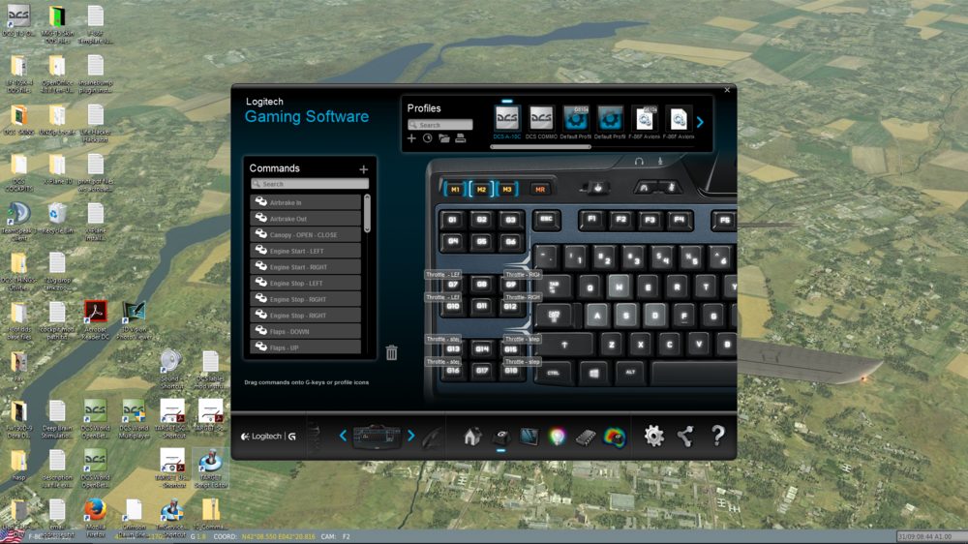
Task: Switch to next device with right arrow
Action: click(x=410, y=436)
